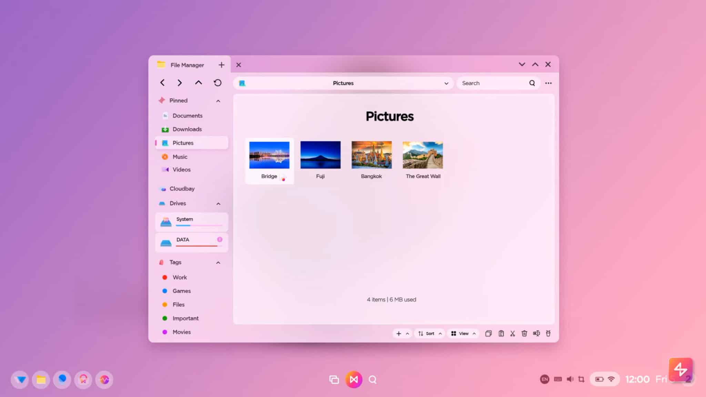Toggle the DATA drive warning badge
Viewport: 706px width, 397px height.
[220, 239]
